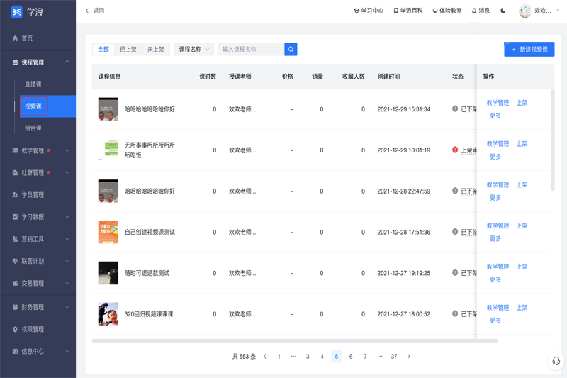
Task: Select the 已上架 filter
Action: pyautogui.click(x=128, y=50)
